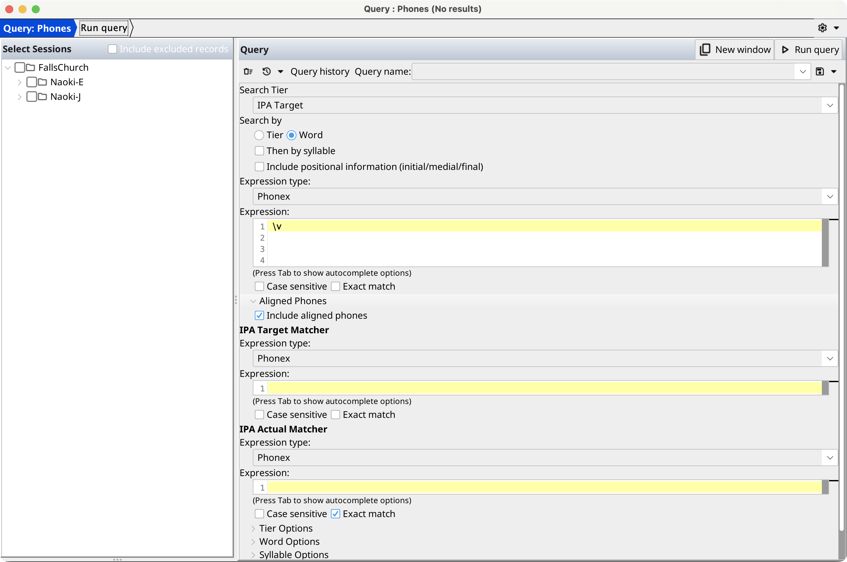This screenshot has height=562, width=847.
Task: Enable Include positional information checkbox
Action: click(x=259, y=167)
